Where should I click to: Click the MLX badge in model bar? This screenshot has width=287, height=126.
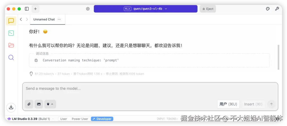[x=128, y=9]
